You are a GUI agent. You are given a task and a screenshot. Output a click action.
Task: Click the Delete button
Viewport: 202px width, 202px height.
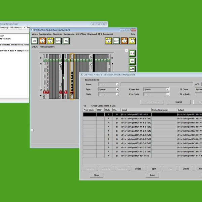coord(138,169)
